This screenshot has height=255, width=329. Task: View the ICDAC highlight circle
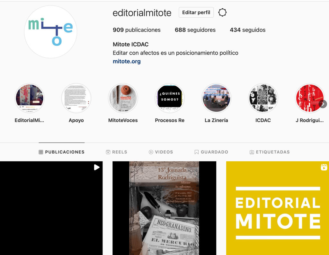263,98
